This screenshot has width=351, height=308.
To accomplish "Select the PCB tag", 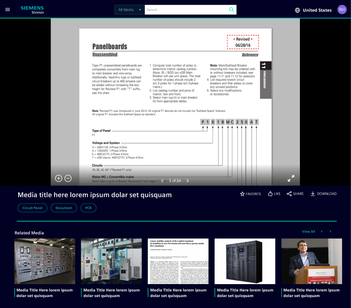I will [89, 208].
